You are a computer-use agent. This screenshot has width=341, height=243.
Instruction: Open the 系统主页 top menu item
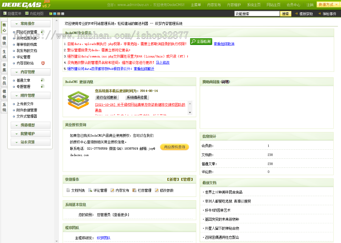(254, 5)
